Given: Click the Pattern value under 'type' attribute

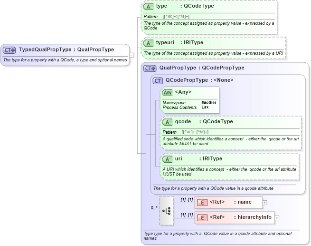Looking at the screenshot, I should (176, 17).
